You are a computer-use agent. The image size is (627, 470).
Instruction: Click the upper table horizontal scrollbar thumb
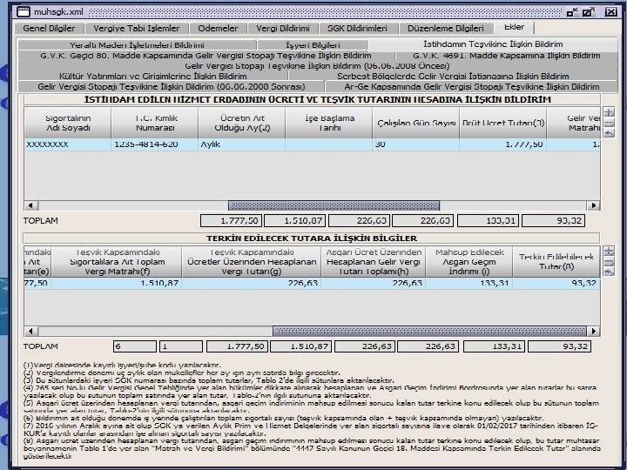tap(334, 205)
